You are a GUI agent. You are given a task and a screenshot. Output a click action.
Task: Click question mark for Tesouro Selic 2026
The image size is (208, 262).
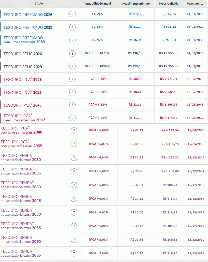point(72,53)
